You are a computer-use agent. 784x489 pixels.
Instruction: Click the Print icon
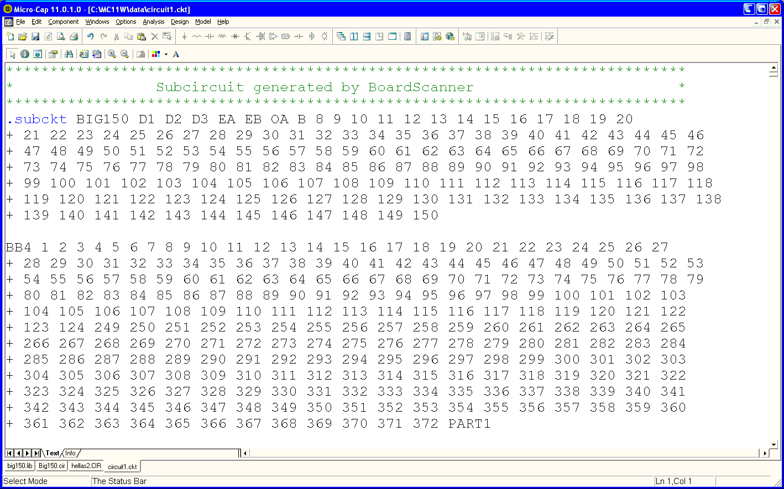point(74,36)
